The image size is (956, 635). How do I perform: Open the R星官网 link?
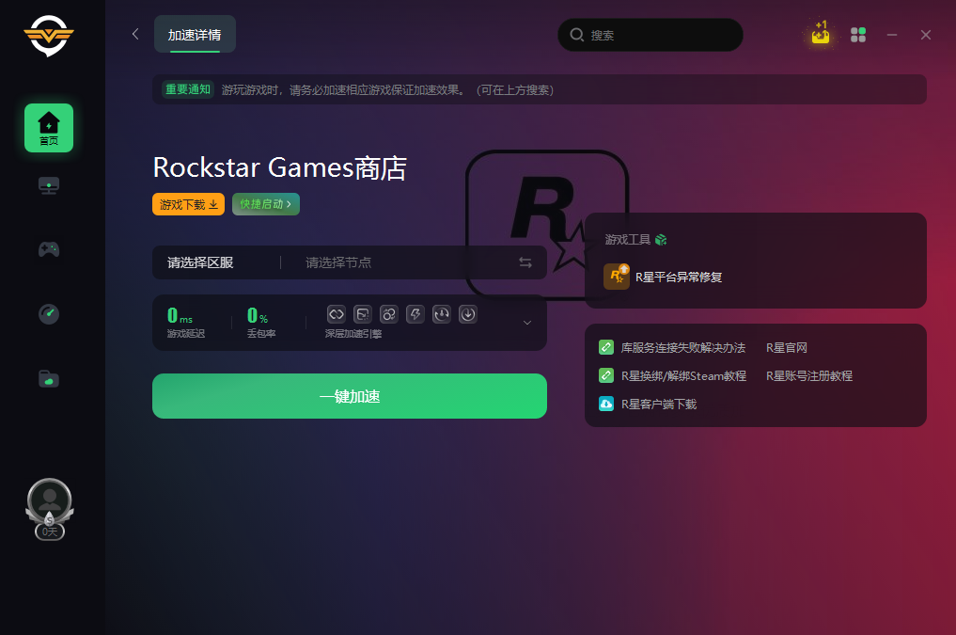(x=787, y=348)
